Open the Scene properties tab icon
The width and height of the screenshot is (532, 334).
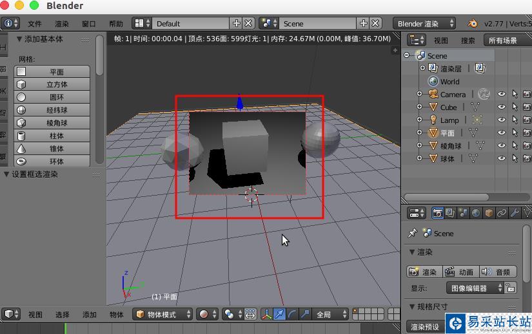pos(463,213)
